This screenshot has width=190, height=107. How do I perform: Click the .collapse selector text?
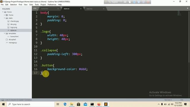48,50
